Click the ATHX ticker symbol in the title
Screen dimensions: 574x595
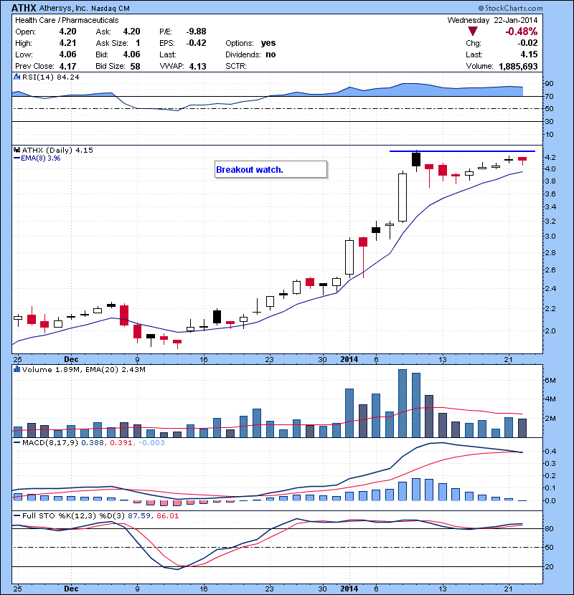click(x=24, y=8)
